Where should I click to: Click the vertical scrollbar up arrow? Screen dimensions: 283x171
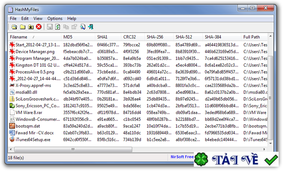[x=271, y=36]
